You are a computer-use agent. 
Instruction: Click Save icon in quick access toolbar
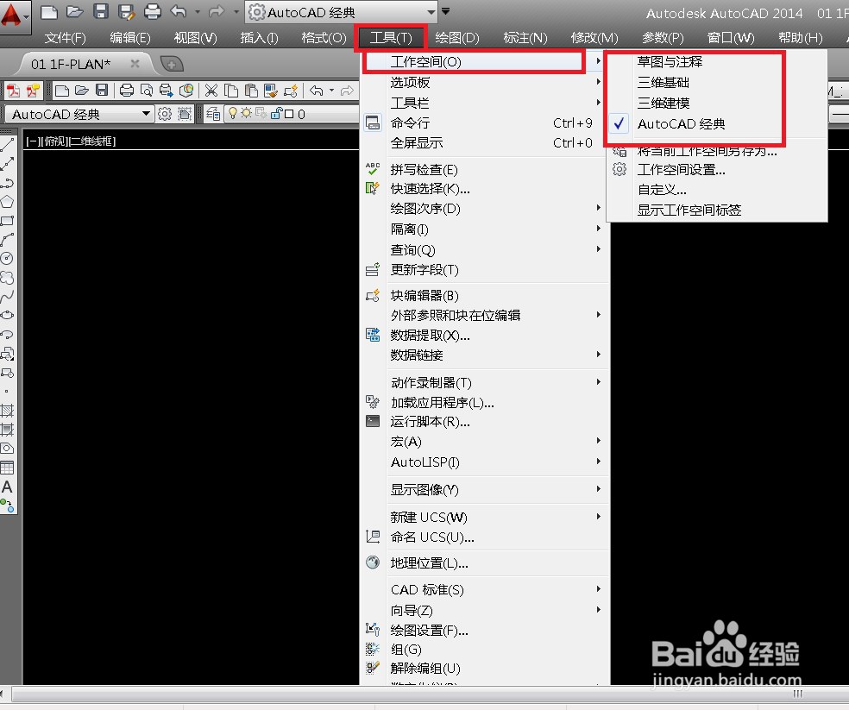tap(101, 11)
